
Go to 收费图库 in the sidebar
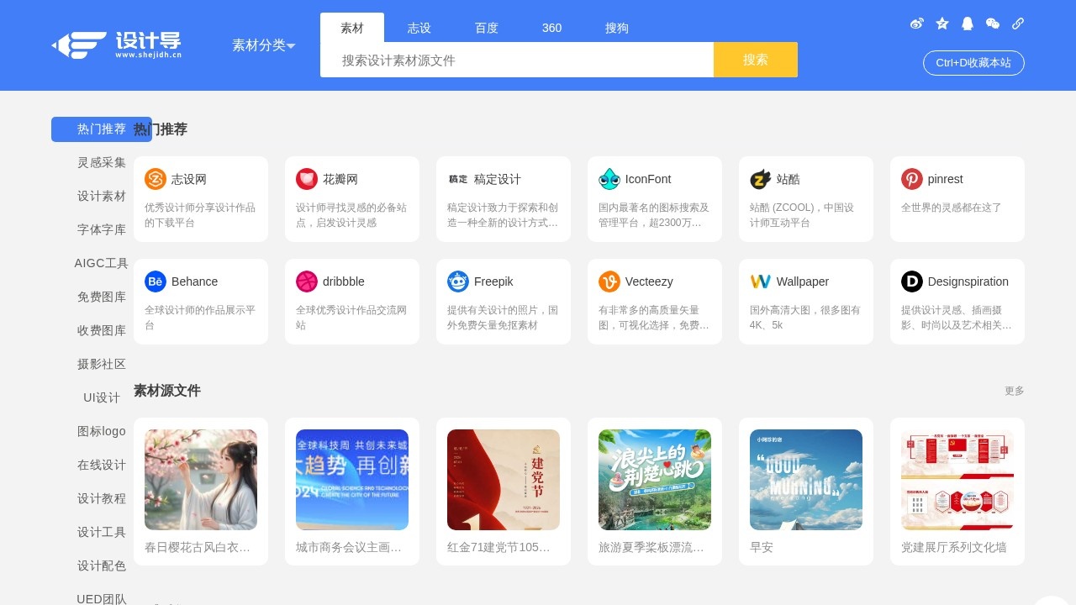point(102,330)
